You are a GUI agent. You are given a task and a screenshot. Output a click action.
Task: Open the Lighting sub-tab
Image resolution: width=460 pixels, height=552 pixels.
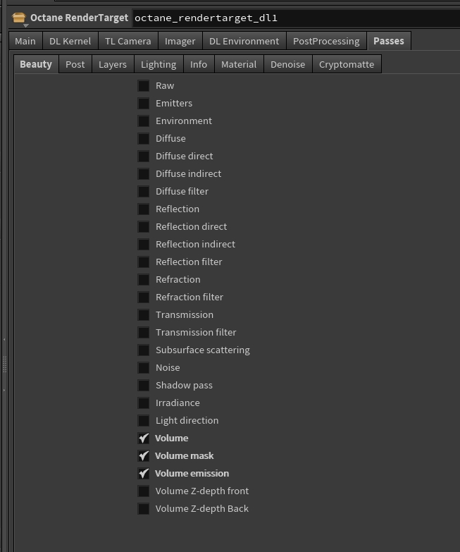pyautogui.click(x=158, y=64)
